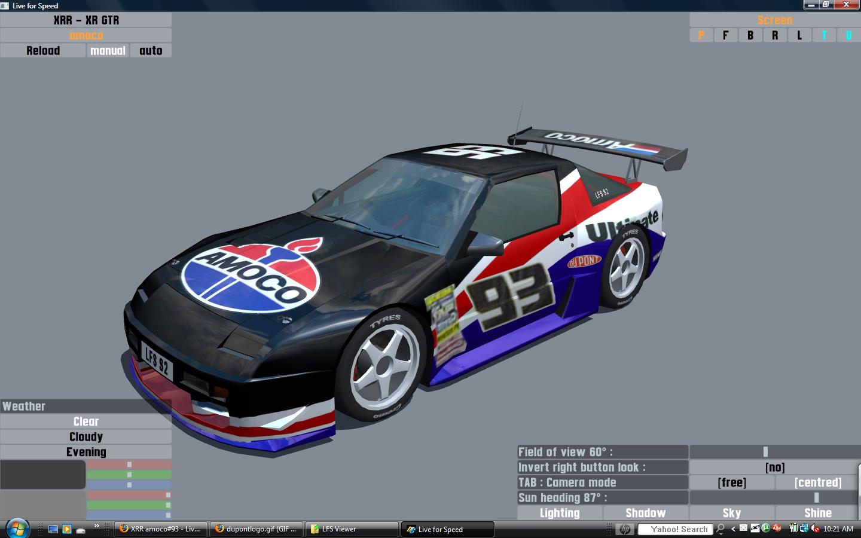Screen dimensions: 861x538
Task: Select the P screen view button
Action: [701, 35]
